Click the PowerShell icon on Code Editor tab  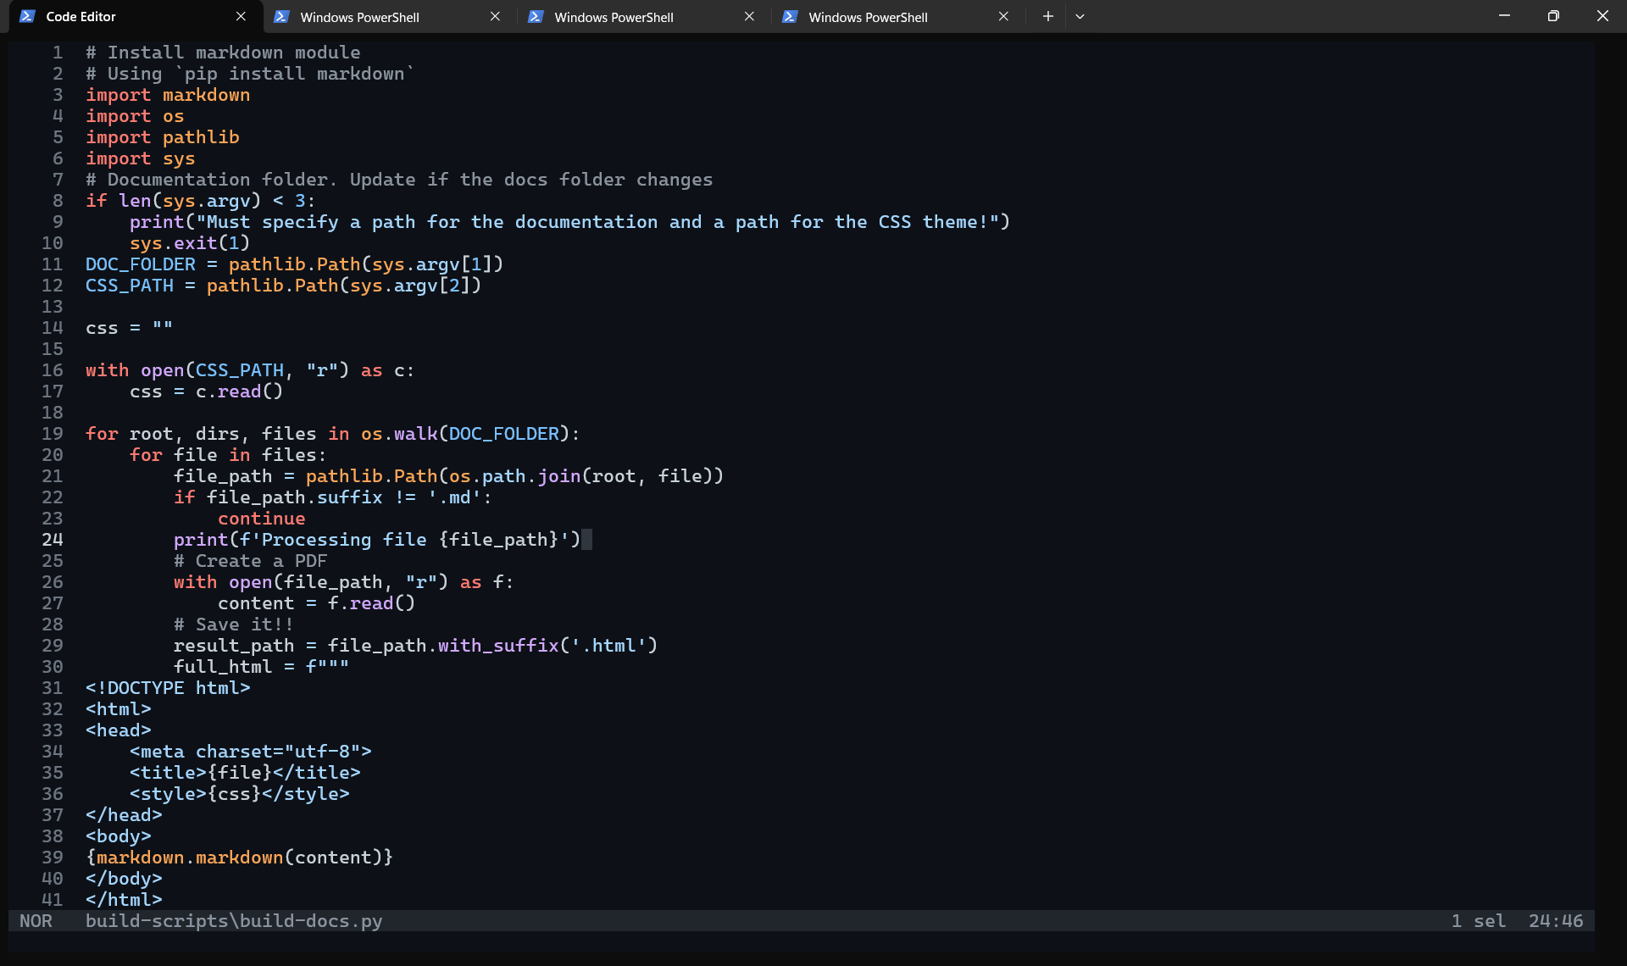point(27,17)
